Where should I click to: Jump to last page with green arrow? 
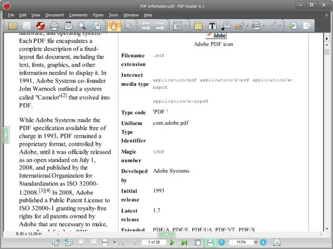pyautogui.click(x=184, y=242)
